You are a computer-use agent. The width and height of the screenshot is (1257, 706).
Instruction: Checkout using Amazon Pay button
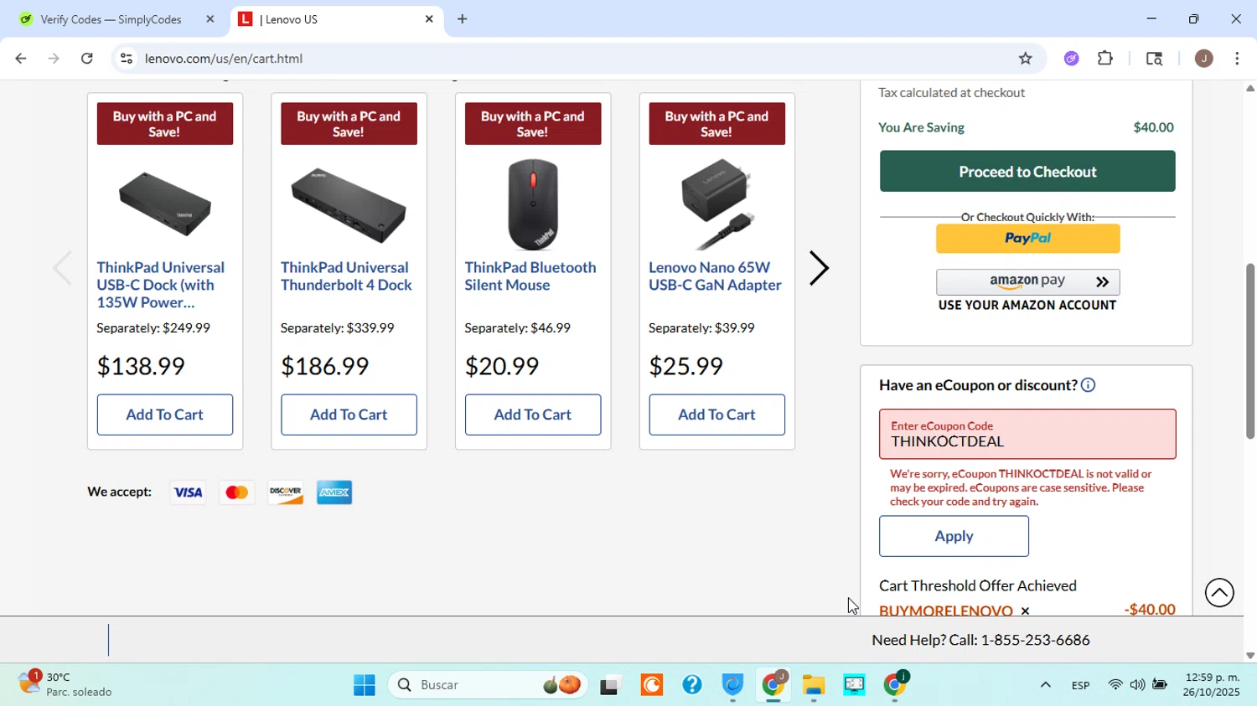pyautogui.click(x=1027, y=282)
